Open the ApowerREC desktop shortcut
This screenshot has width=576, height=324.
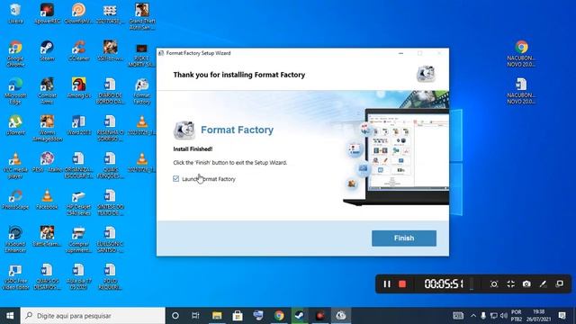47,14
